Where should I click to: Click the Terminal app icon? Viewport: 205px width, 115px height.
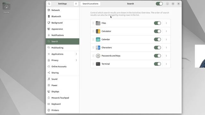coord(98,64)
